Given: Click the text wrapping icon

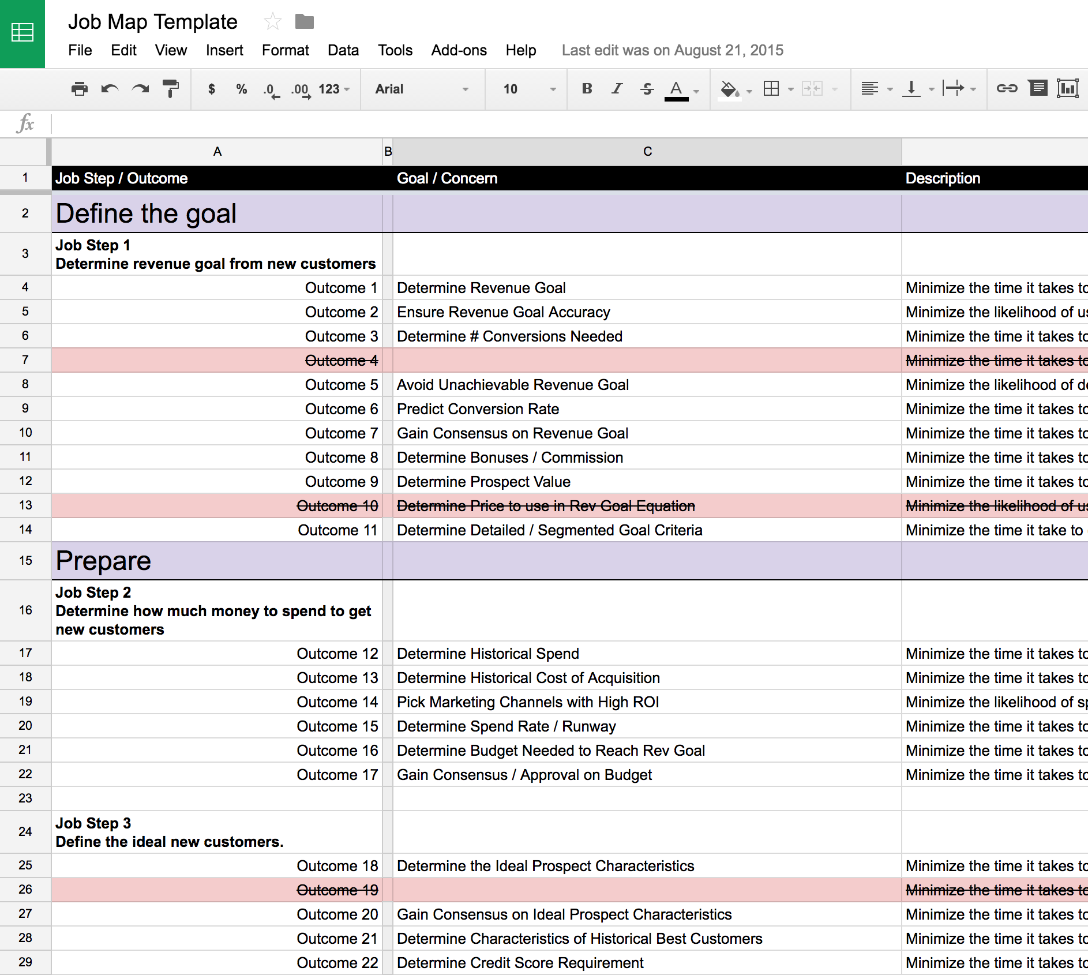Looking at the screenshot, I should point(953,89).
